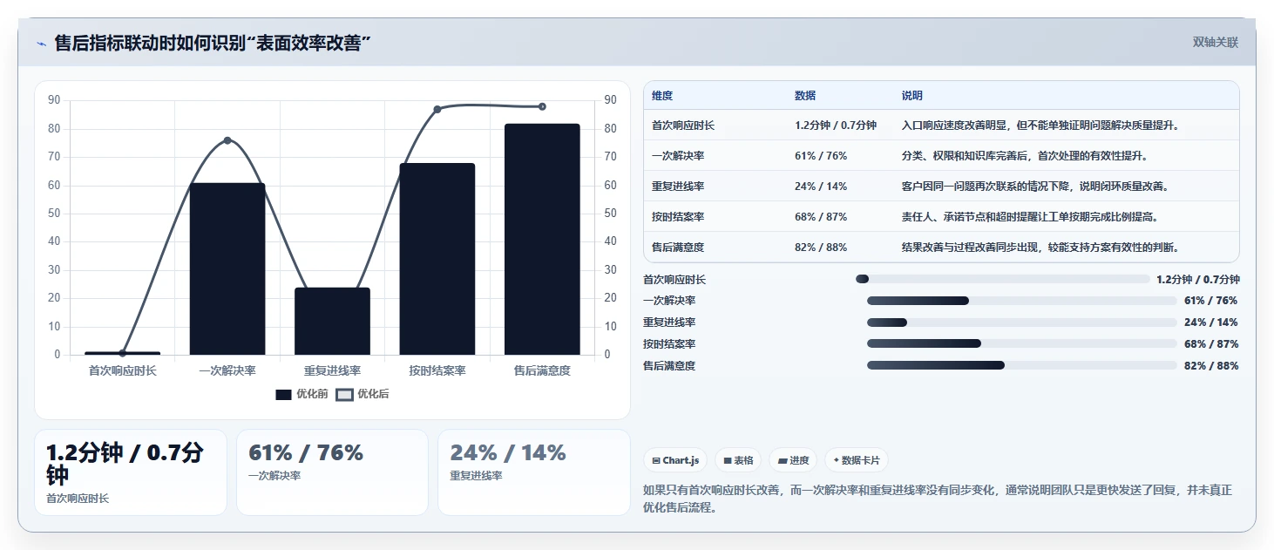1274x550 pixels.
Task: Click the 首次响应时长 progress bar
Action: pyautogui.click(x=1003, y=279)
